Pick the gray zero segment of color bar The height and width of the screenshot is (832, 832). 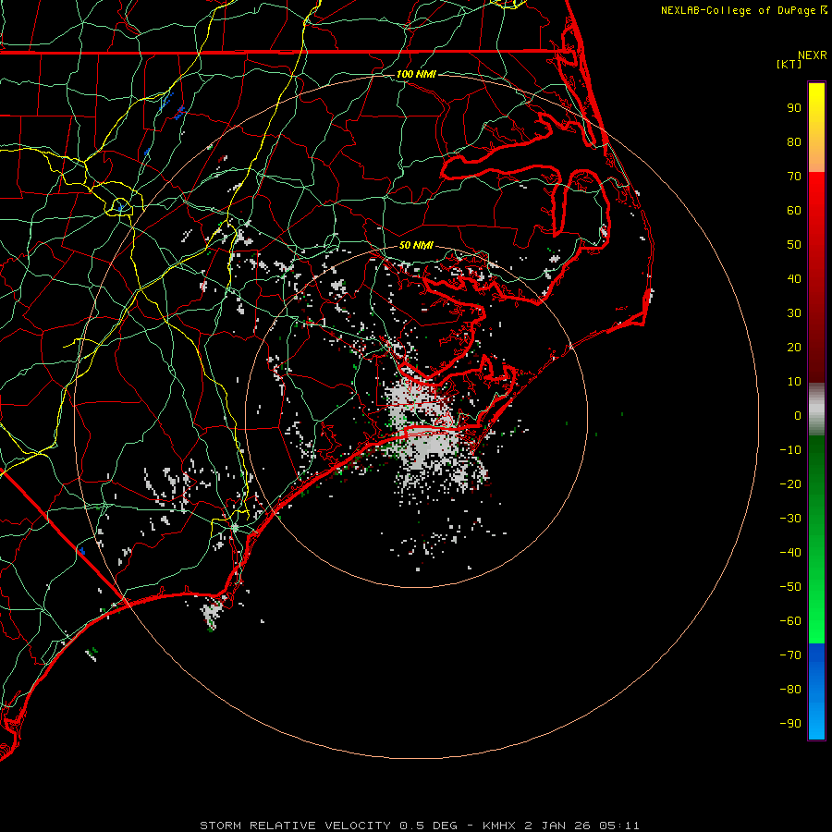[x=816, y=410]
